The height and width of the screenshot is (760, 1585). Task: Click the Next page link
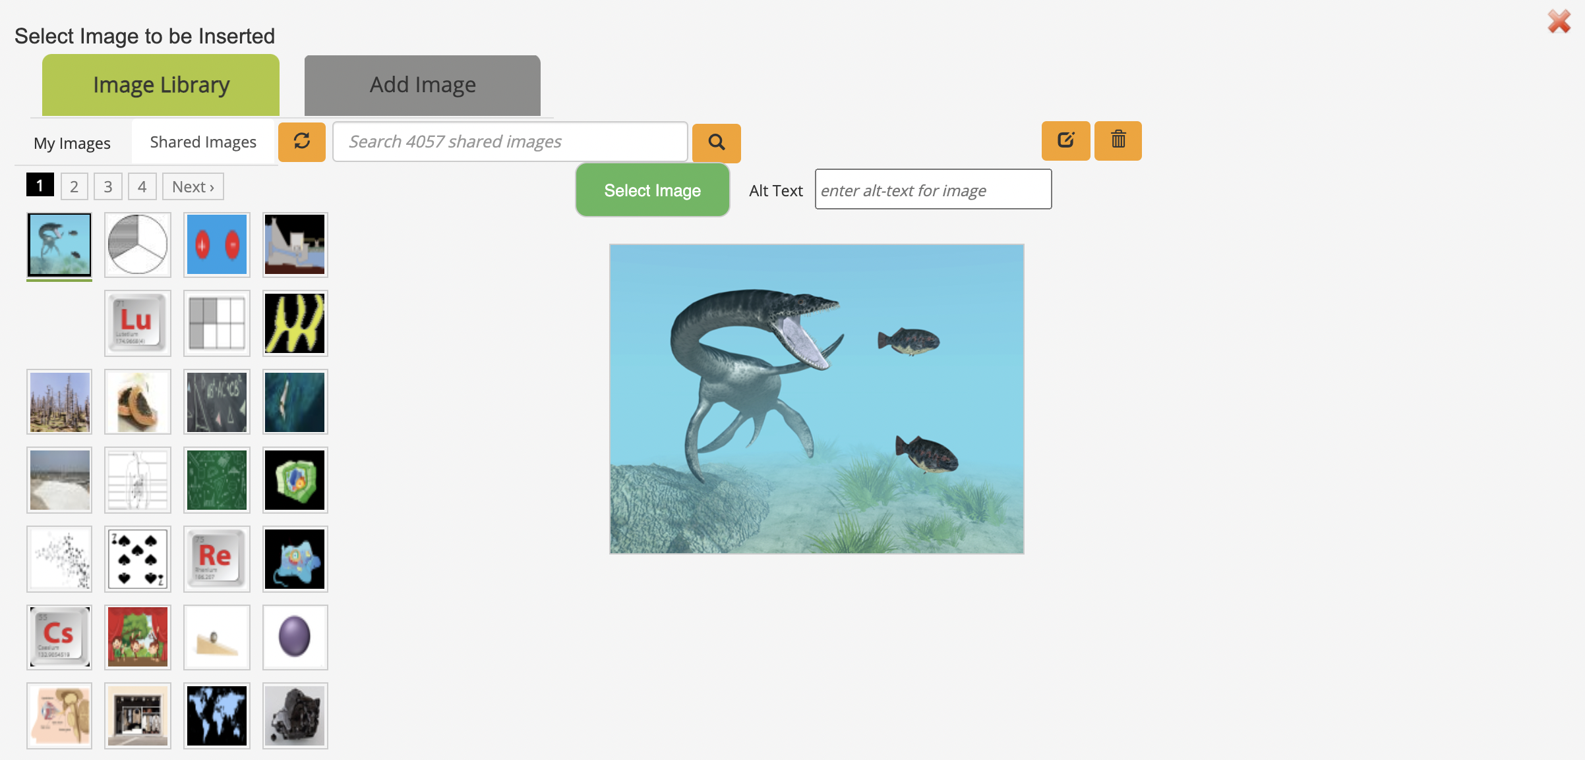coord(193,187)
